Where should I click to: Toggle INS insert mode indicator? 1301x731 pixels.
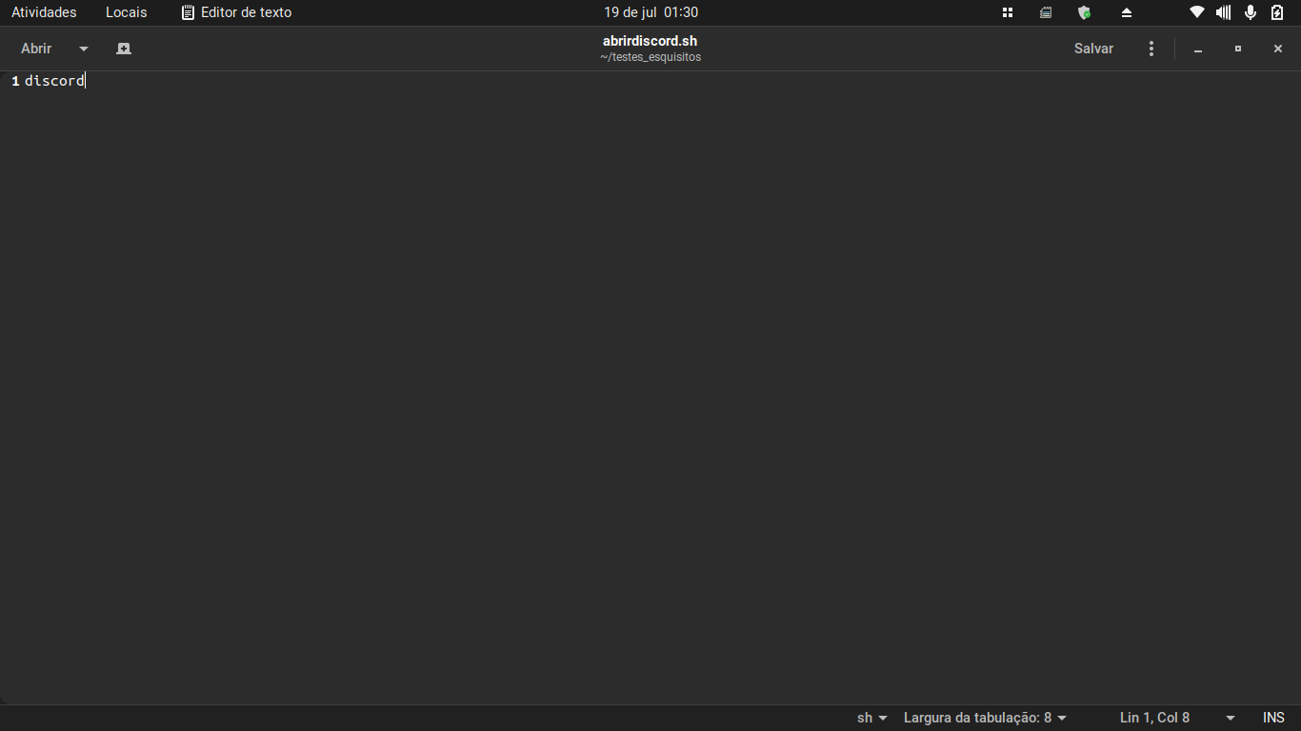pos(1273,718)
